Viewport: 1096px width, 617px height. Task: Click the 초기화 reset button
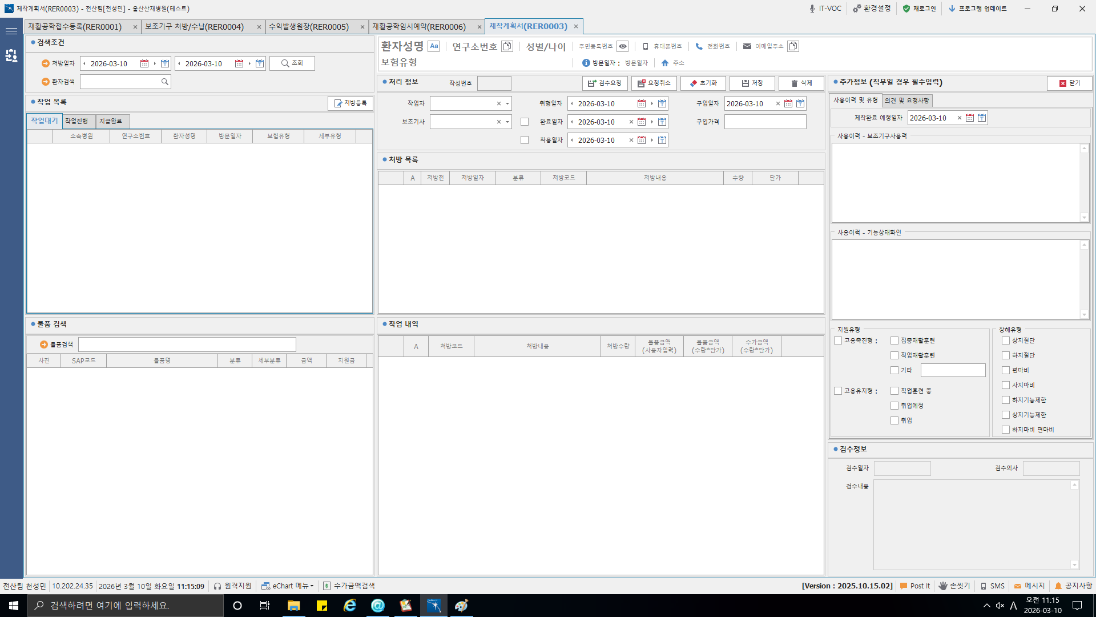(703, 83)
